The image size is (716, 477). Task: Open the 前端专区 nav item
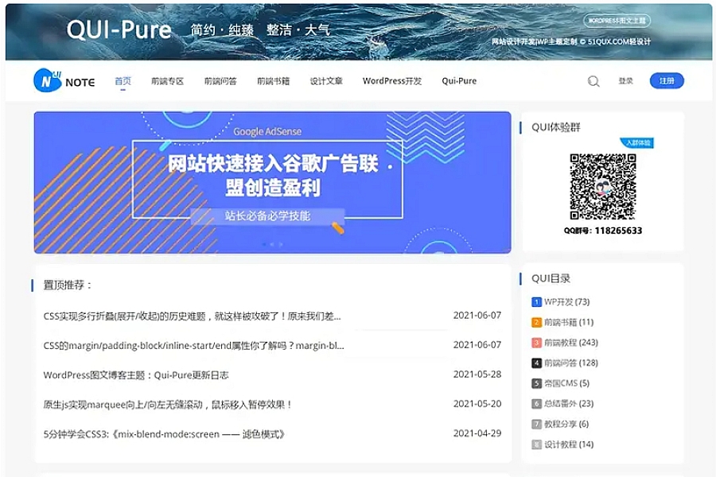[168, 81]
